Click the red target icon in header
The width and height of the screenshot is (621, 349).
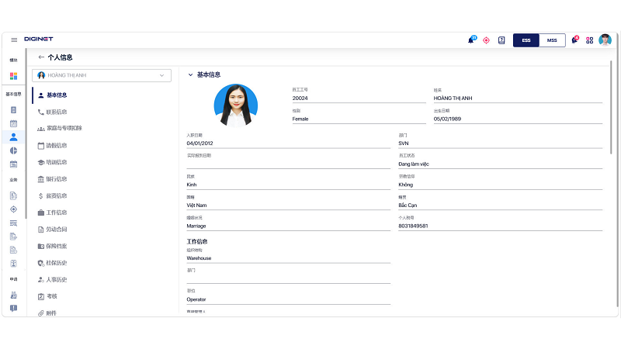click(x=487, y=40)
